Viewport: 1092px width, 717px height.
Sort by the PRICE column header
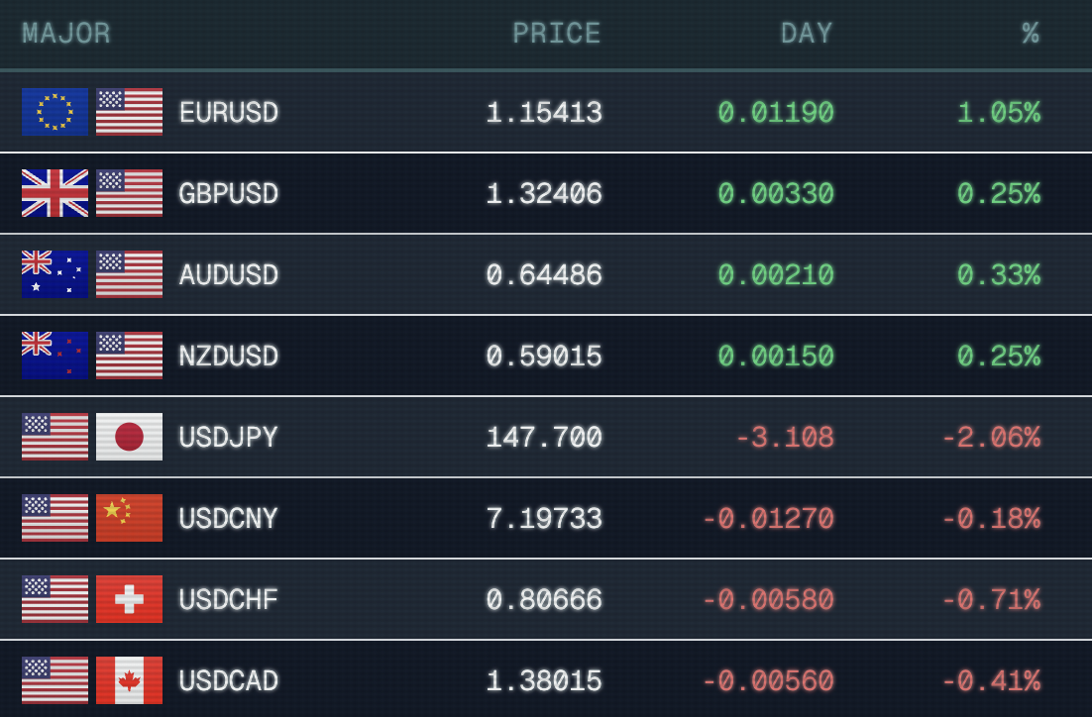(x=556, y=34)
